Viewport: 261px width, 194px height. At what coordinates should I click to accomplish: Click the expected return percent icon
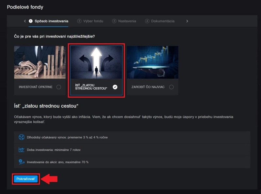[x=22, y=137]
